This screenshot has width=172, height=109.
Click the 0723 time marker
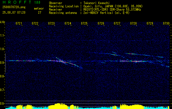51,23
